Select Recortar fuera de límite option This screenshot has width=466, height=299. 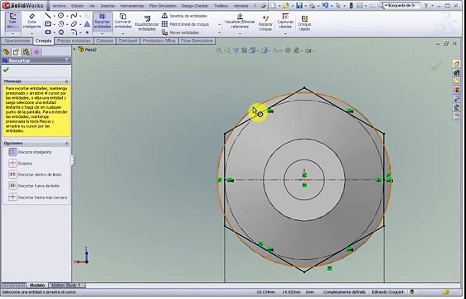(x=34, y=186)
